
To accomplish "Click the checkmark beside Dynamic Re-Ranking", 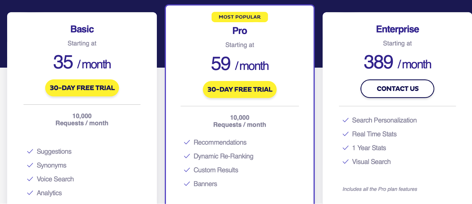I will pyautogui.click(x=187, y=156).
